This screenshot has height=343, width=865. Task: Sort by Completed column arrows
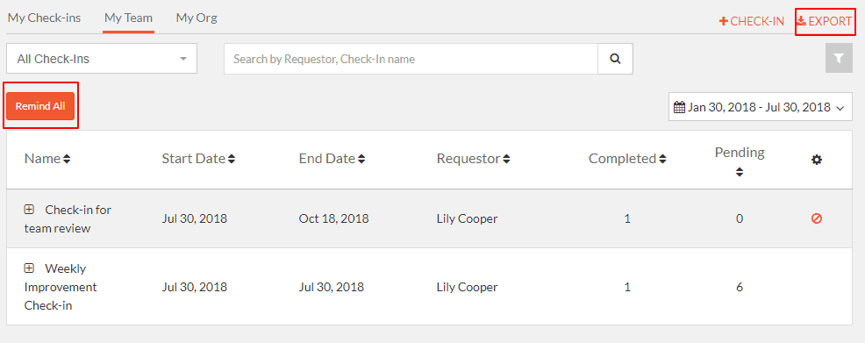[662, 159]
